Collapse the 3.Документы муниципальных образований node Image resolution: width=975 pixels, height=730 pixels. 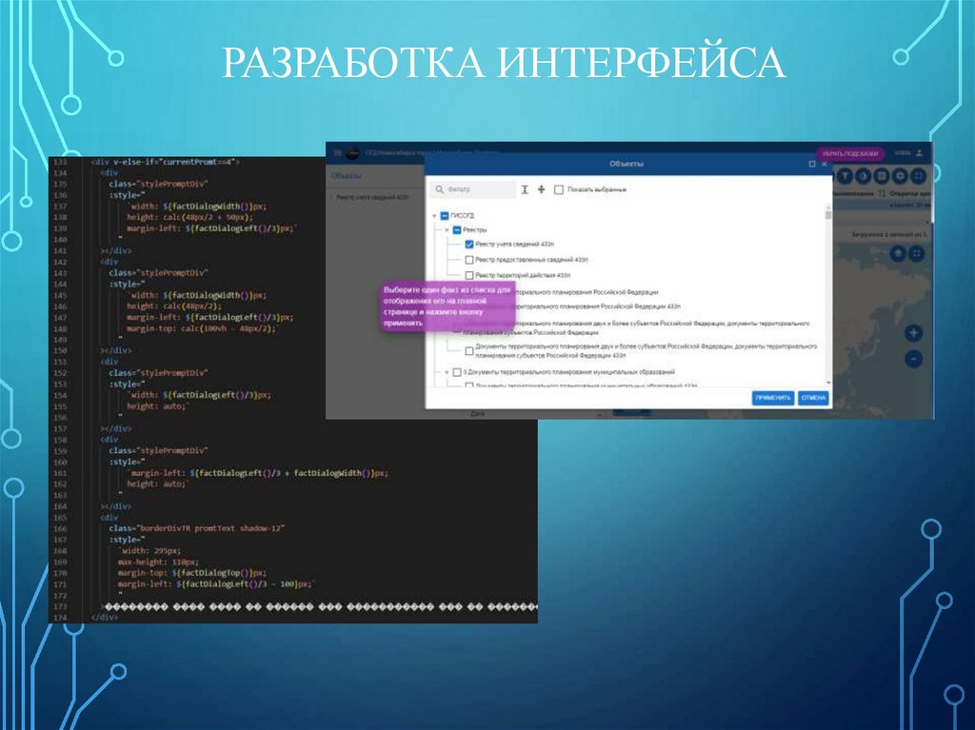(447, 372)
